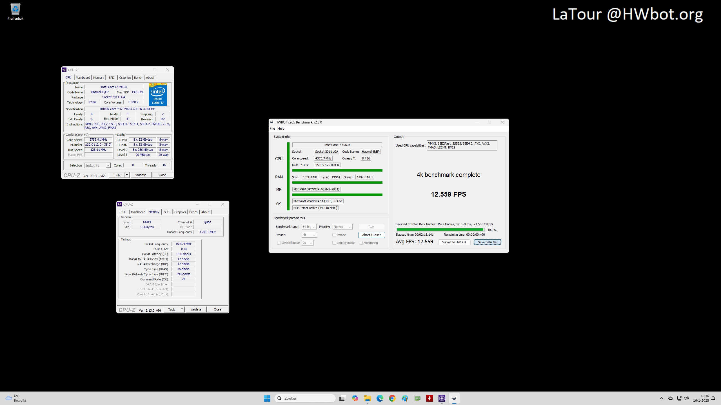721x405 pixels.
Task: Switch to CPU tab in CPU-Z memory window
Action: [x=124, y=212]
